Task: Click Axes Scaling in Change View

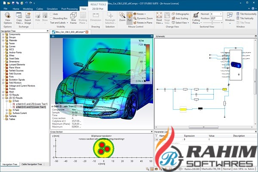Action: (x=180, y=18)
